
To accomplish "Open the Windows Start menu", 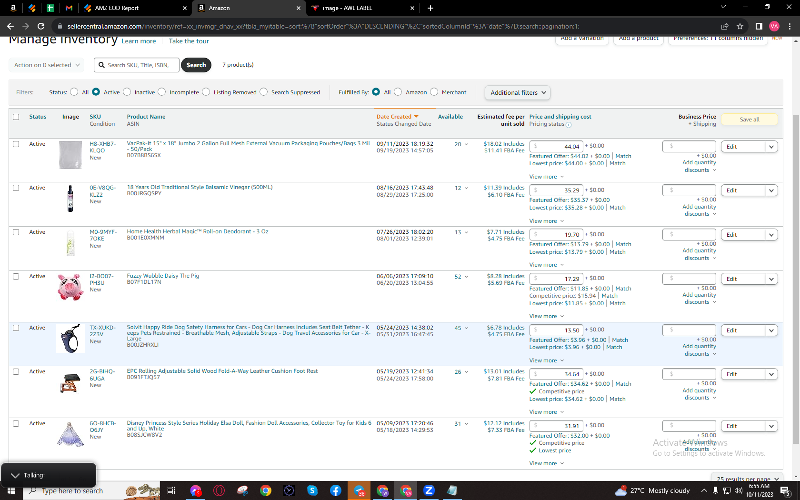I will coord(11,490).
